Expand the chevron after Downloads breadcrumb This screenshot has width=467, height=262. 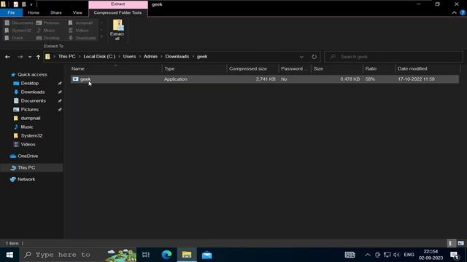(x=193, y=57)
